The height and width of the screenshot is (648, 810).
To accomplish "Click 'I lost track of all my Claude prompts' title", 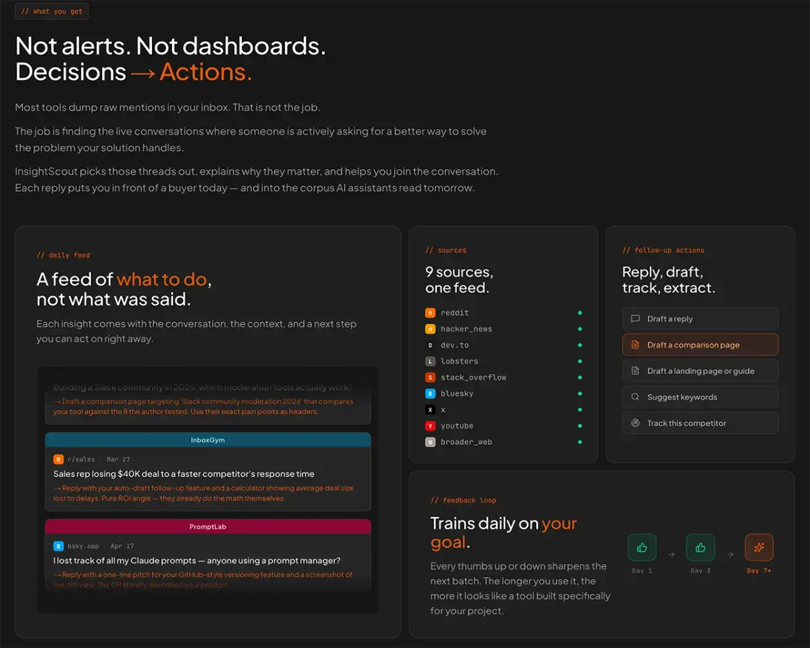I will coord(196,560).
